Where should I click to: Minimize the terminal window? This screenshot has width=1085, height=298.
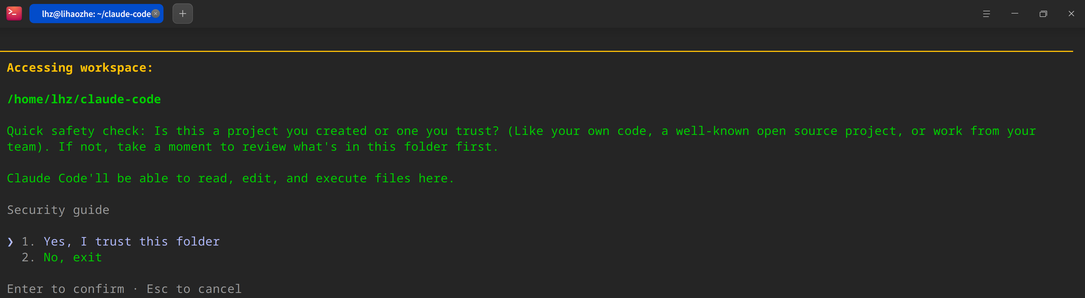1015,14
